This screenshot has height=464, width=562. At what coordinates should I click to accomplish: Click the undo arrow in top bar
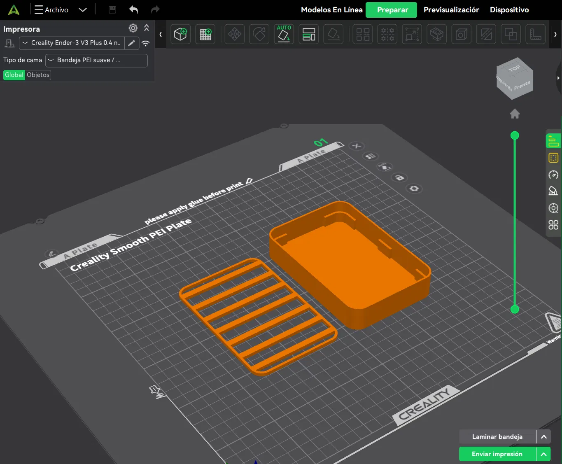click(x=133, y=10)
